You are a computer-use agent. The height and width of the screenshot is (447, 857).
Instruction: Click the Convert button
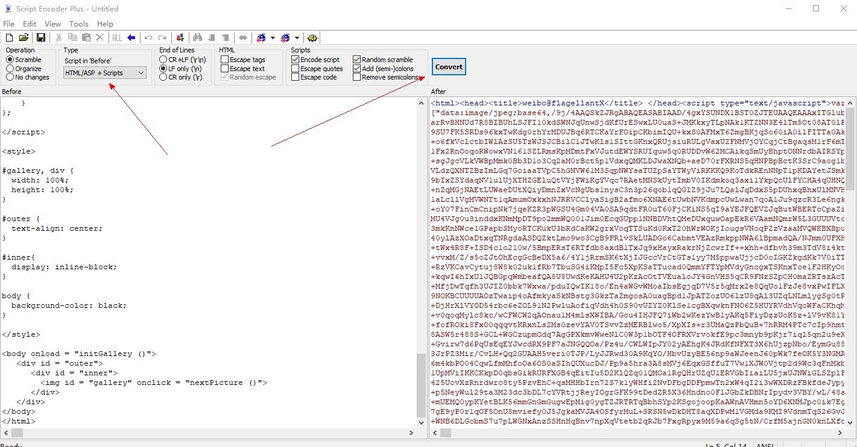pyautogui.click(x=449, y=67)
